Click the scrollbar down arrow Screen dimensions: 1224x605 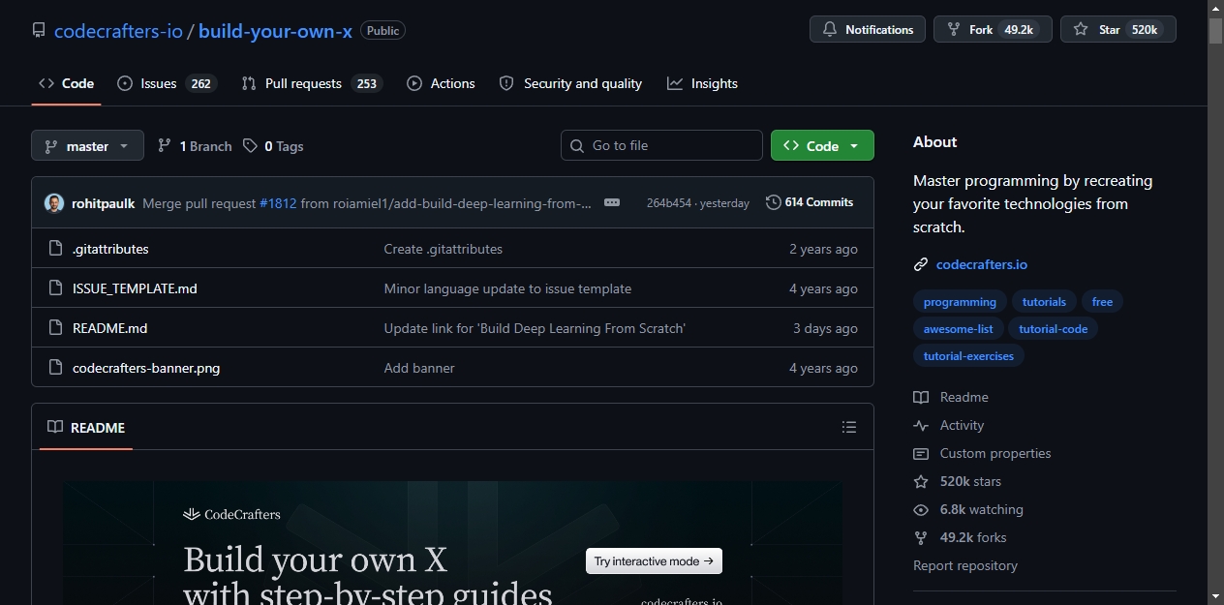[1215, 596]
